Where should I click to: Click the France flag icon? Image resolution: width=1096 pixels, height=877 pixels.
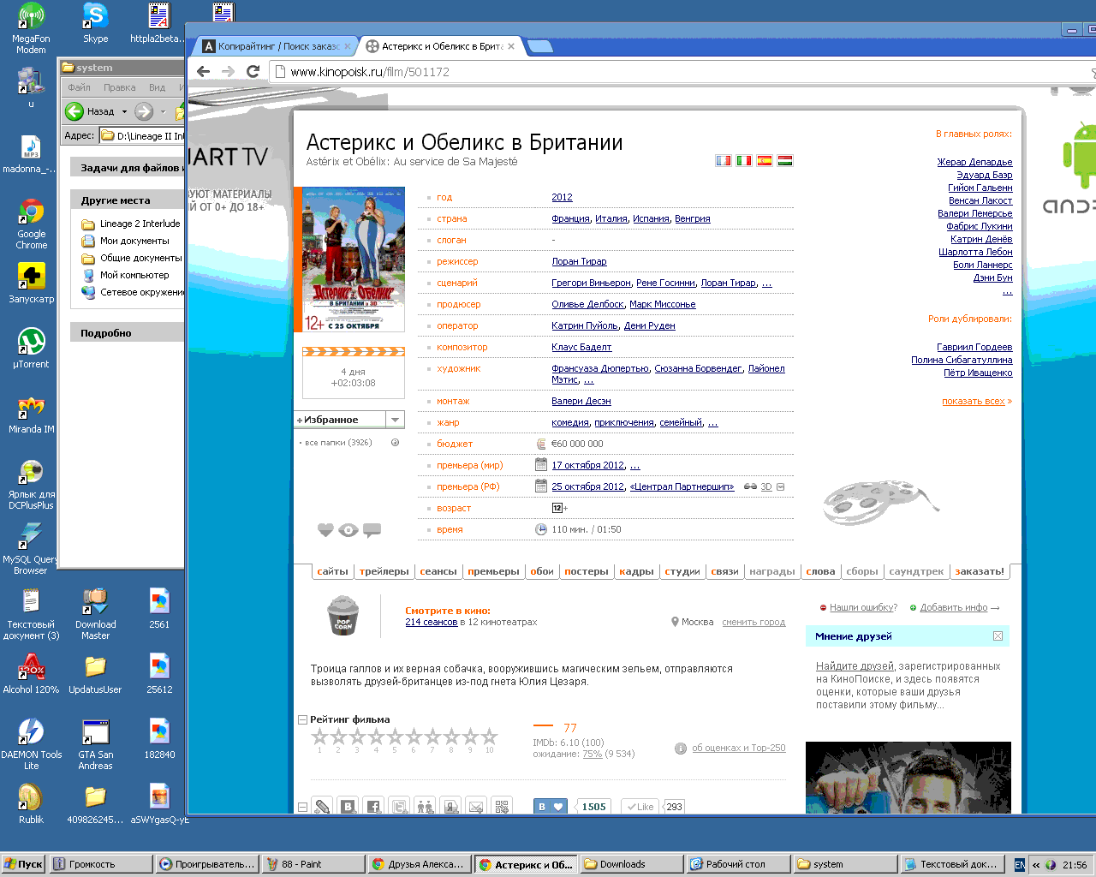(x=724, y=160)
